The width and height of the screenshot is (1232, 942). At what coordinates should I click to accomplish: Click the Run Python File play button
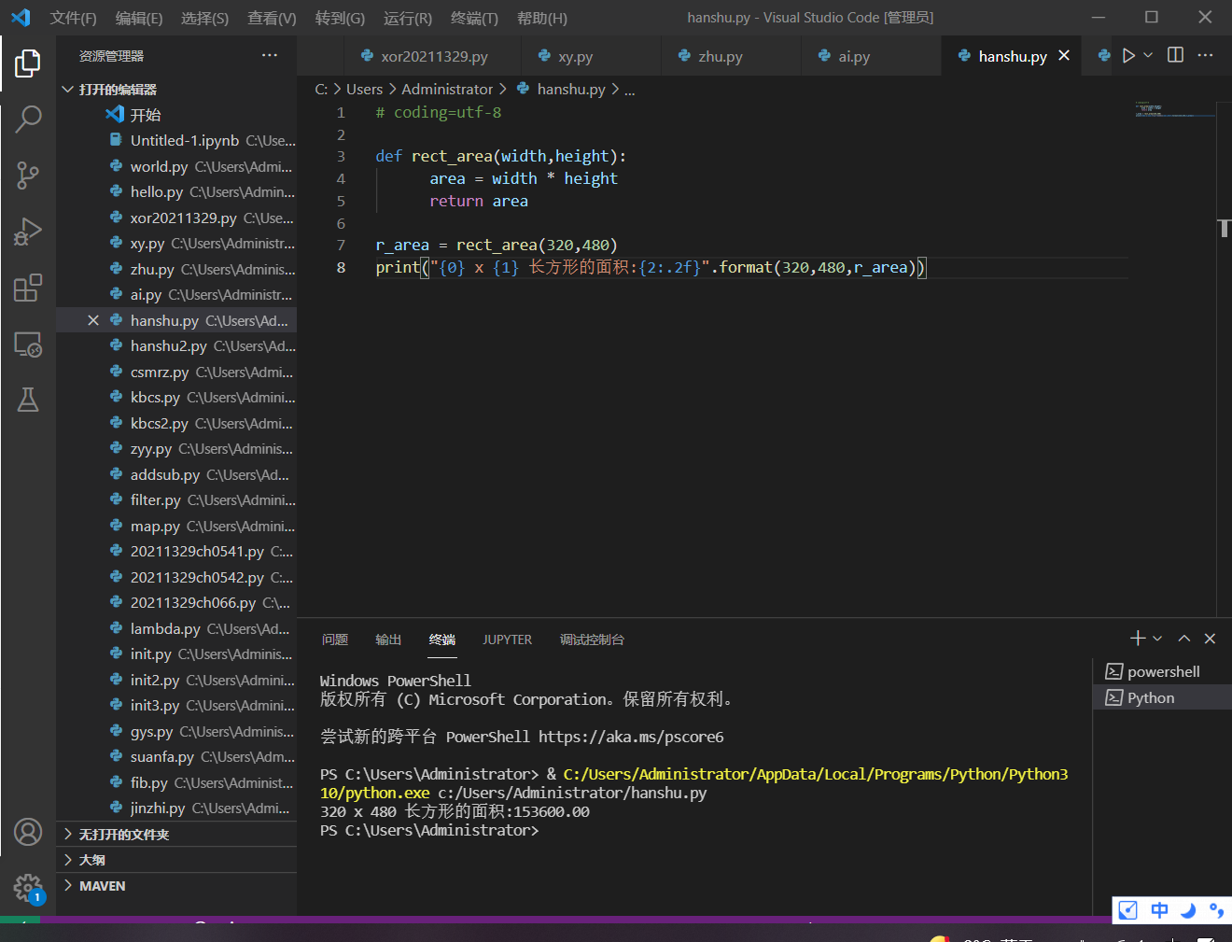1128,56
